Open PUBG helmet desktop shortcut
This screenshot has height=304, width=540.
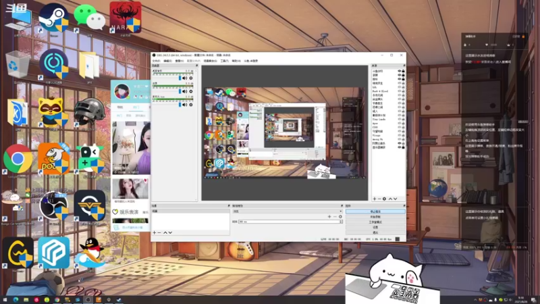tap(89, 112)
